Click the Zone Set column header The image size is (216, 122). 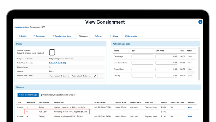pos(149,102)
